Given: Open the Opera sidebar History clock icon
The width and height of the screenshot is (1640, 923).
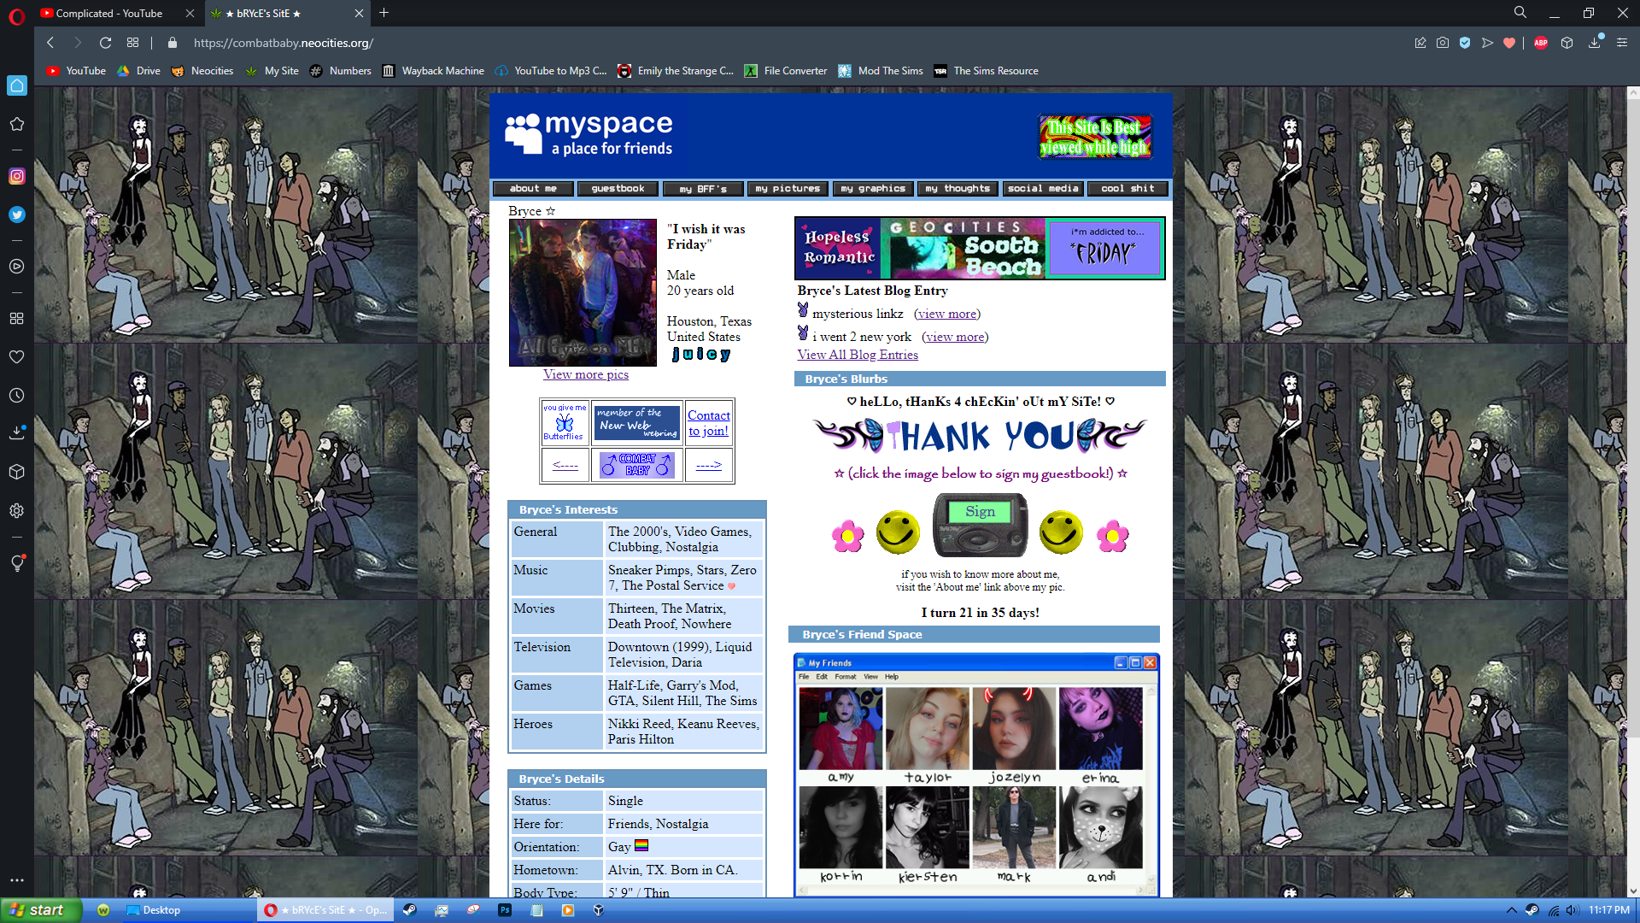Looking at the screenshot, I should (16, 396).
